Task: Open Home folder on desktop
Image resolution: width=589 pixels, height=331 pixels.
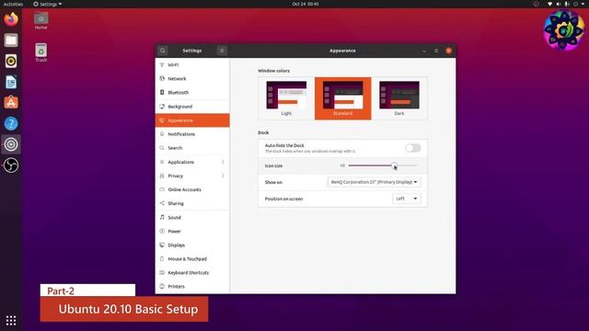Action: click(x=40, y=20)
